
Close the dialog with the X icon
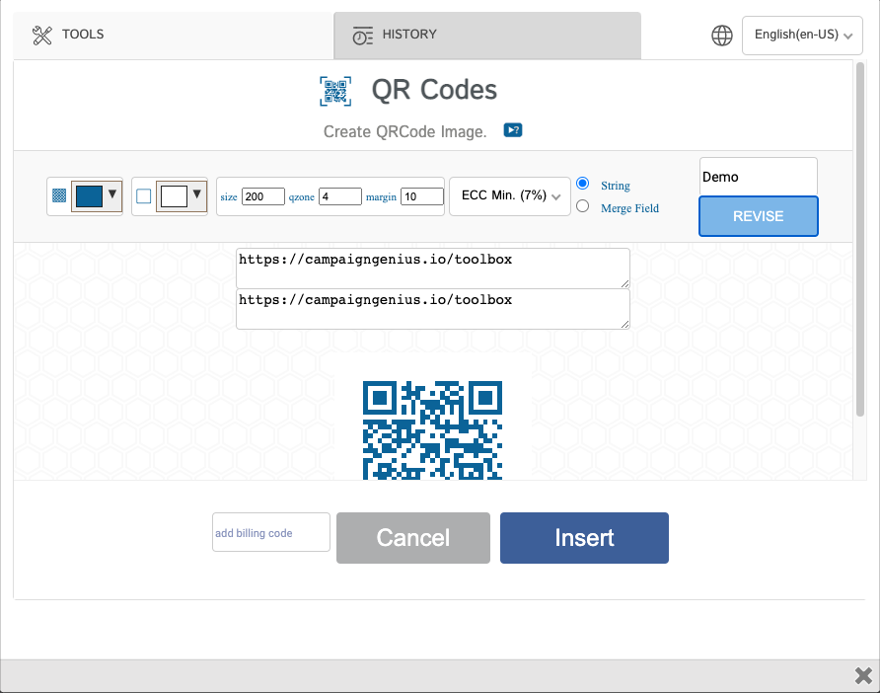point(863,675)
